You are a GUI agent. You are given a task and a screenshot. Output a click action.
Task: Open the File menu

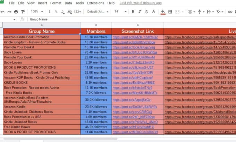(12, 3)
